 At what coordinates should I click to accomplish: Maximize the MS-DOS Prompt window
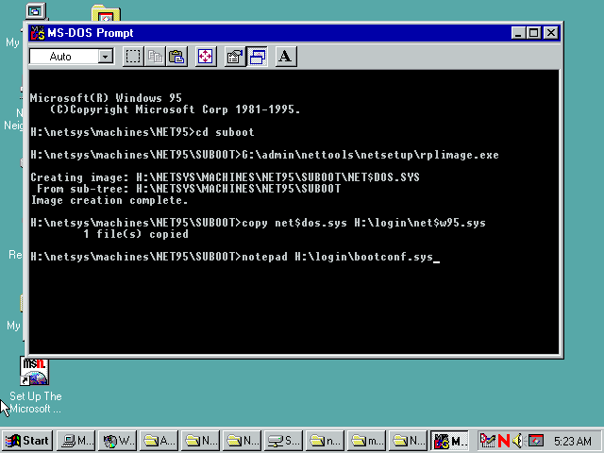(533, 33)
